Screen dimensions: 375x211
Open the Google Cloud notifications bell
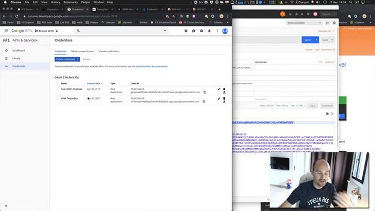point(209,31)
